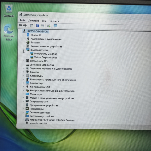Select the Virtual Display Device entry
This screenshot has height=151, width=151.
(x=46, y=57)
